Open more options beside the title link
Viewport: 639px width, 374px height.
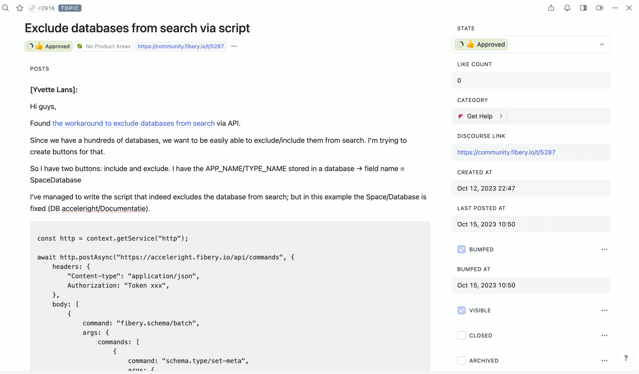[234, 46]
